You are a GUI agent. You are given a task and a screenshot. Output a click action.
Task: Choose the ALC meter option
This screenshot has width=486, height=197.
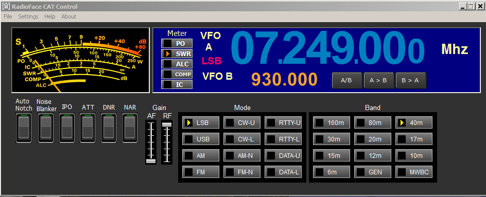pyautogui.click(x=177, y=64)
